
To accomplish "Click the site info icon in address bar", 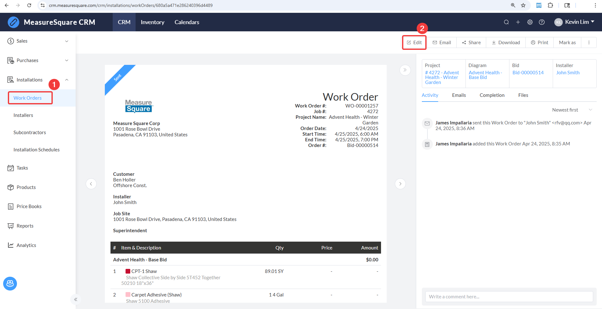I will click(x=43, y=5).
